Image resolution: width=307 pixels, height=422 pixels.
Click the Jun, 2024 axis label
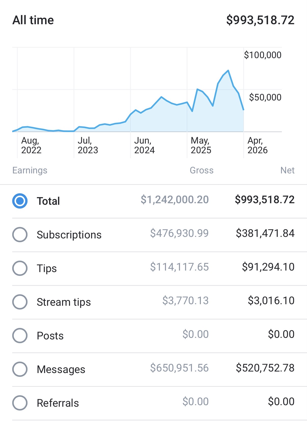pyautogui.click(x=144, y=145)
